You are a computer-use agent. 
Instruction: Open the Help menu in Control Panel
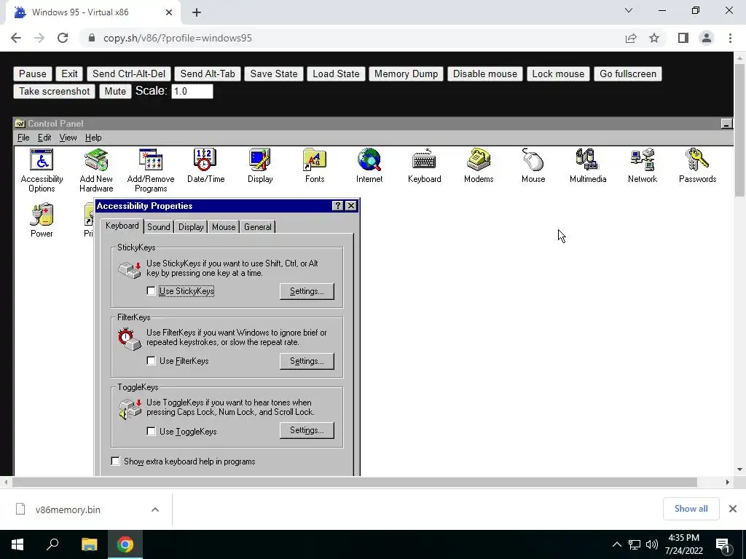point(93,138)
